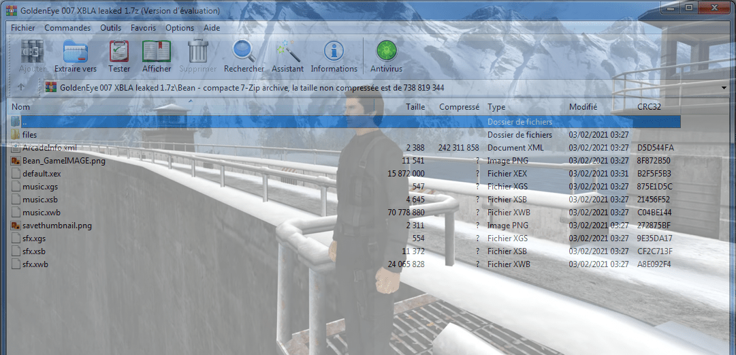This screenshot has height=355, width=736.
Task: Select the files folder icon
Action: pyautogui.click(x=16, y=135)
